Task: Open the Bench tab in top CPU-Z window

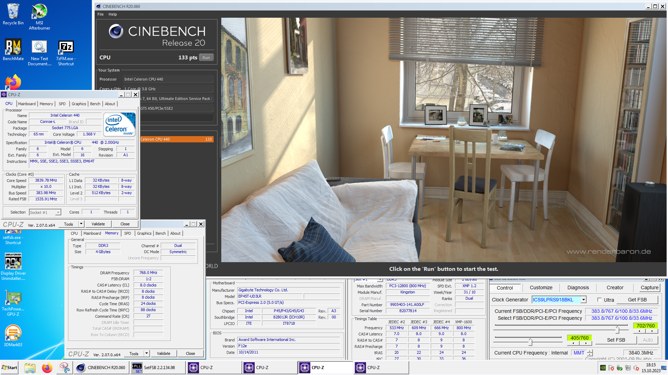Action: [95, 104]
